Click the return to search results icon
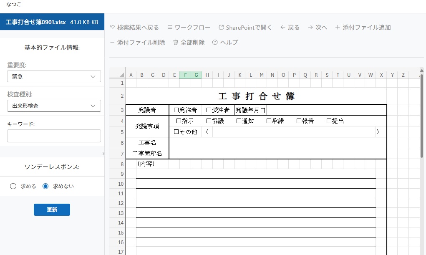 pos(112,28)
